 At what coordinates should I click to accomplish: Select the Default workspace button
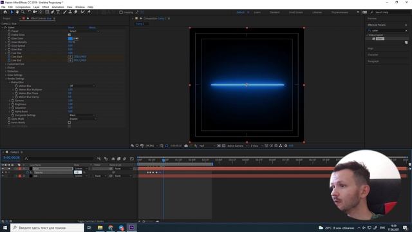(x=240, y=12)
